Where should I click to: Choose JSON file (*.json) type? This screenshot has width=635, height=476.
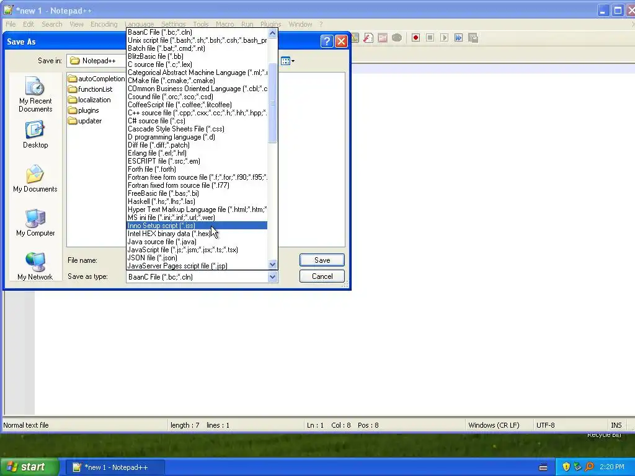197,258
